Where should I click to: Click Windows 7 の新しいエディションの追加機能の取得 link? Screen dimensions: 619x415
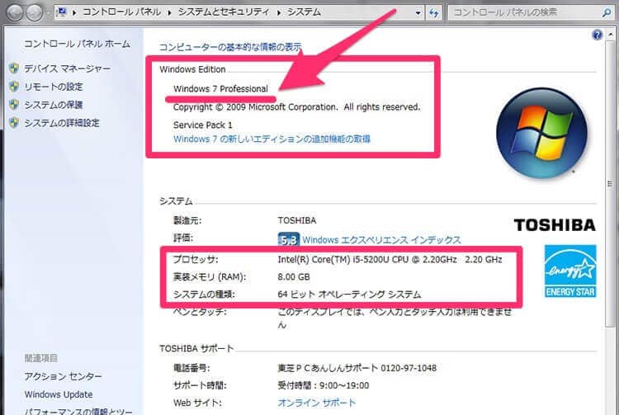point(272,139)
